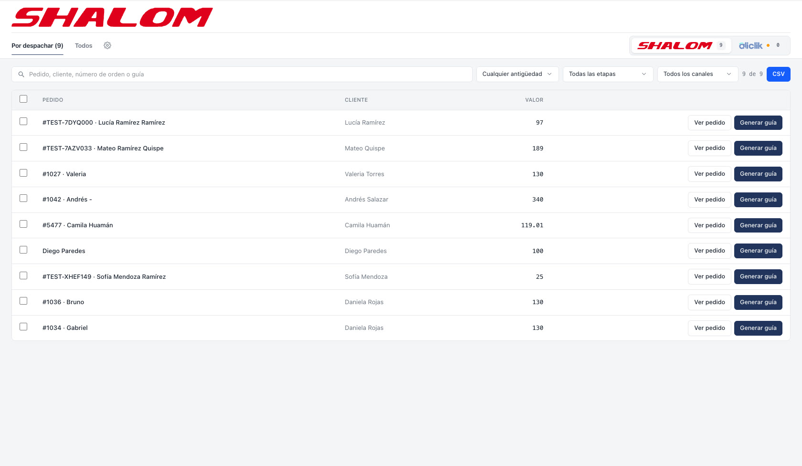
Task: Click the 9 de 9 results counter
Action: pyautogui.click(x=752, y=74)
